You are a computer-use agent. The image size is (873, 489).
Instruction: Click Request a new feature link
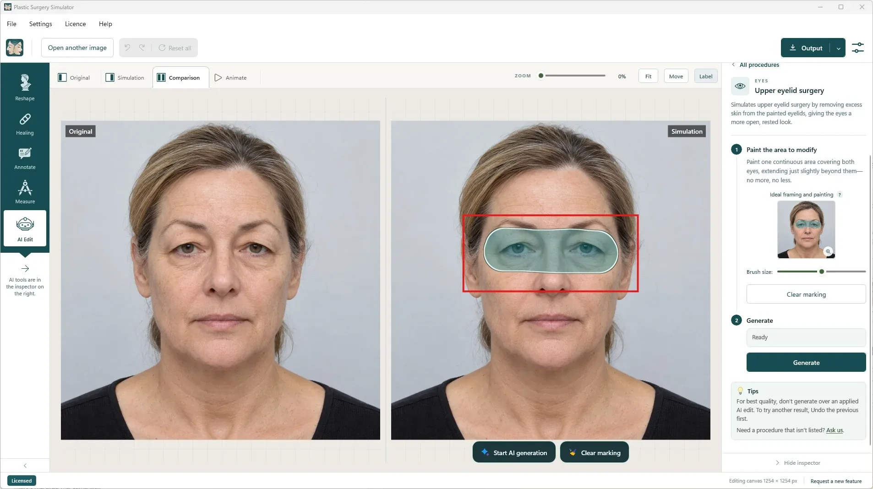click(836, 481)
